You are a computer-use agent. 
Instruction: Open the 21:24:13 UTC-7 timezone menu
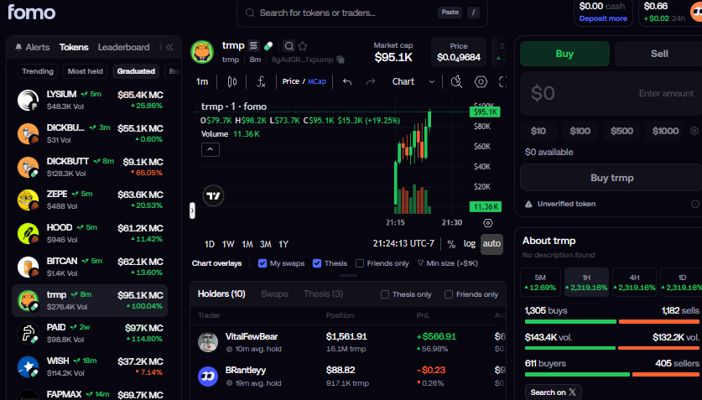click(x=403, y=244)
